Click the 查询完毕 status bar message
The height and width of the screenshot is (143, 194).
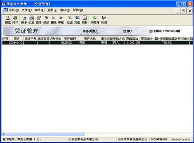click(22, 139)
